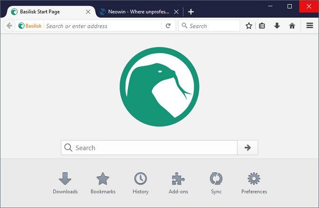Image resolution: width=319 pixels, height=208 pixels.
Task: Show bookmarks list icon in toolbar
Action: (262, 26)
